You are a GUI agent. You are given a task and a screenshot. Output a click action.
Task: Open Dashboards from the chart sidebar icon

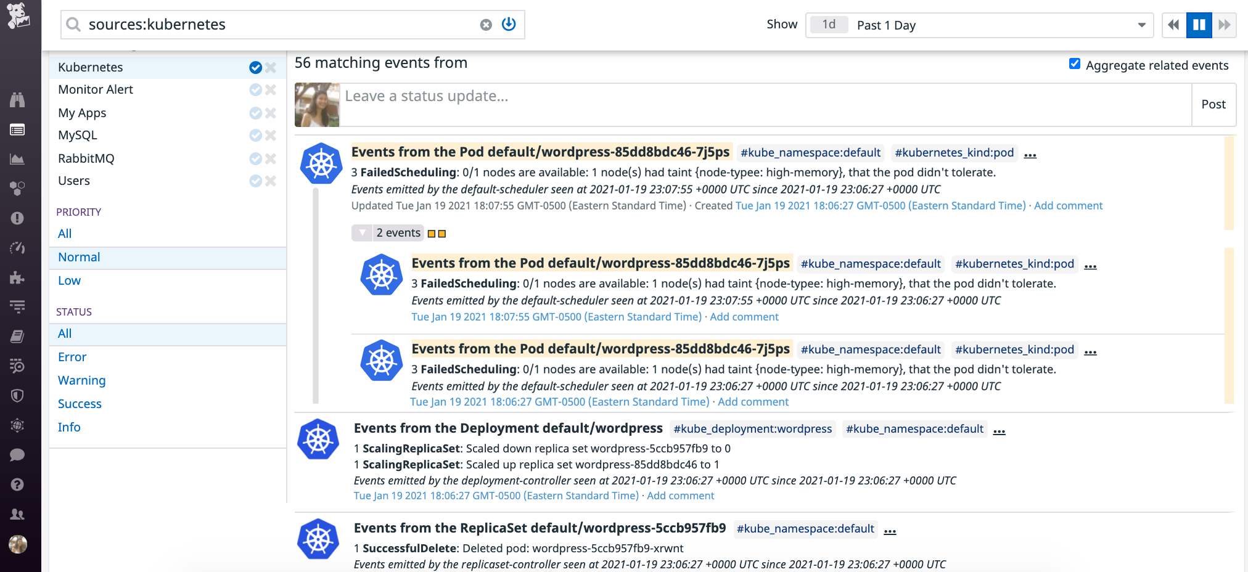click(17, 159)
